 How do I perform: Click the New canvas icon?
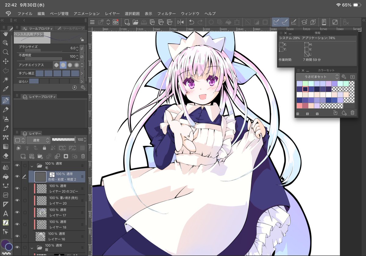coord(127,22)
